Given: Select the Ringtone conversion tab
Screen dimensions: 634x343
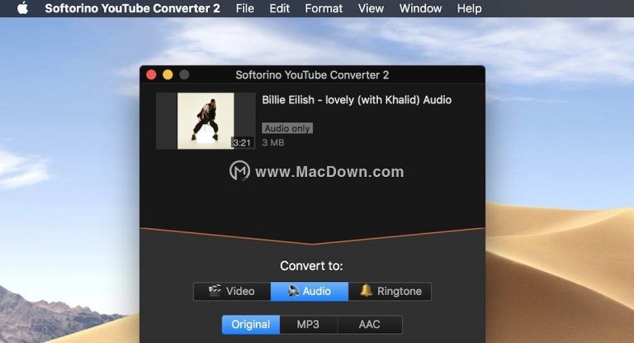Looking at the screenshot, I should click(x=390, y=291).
